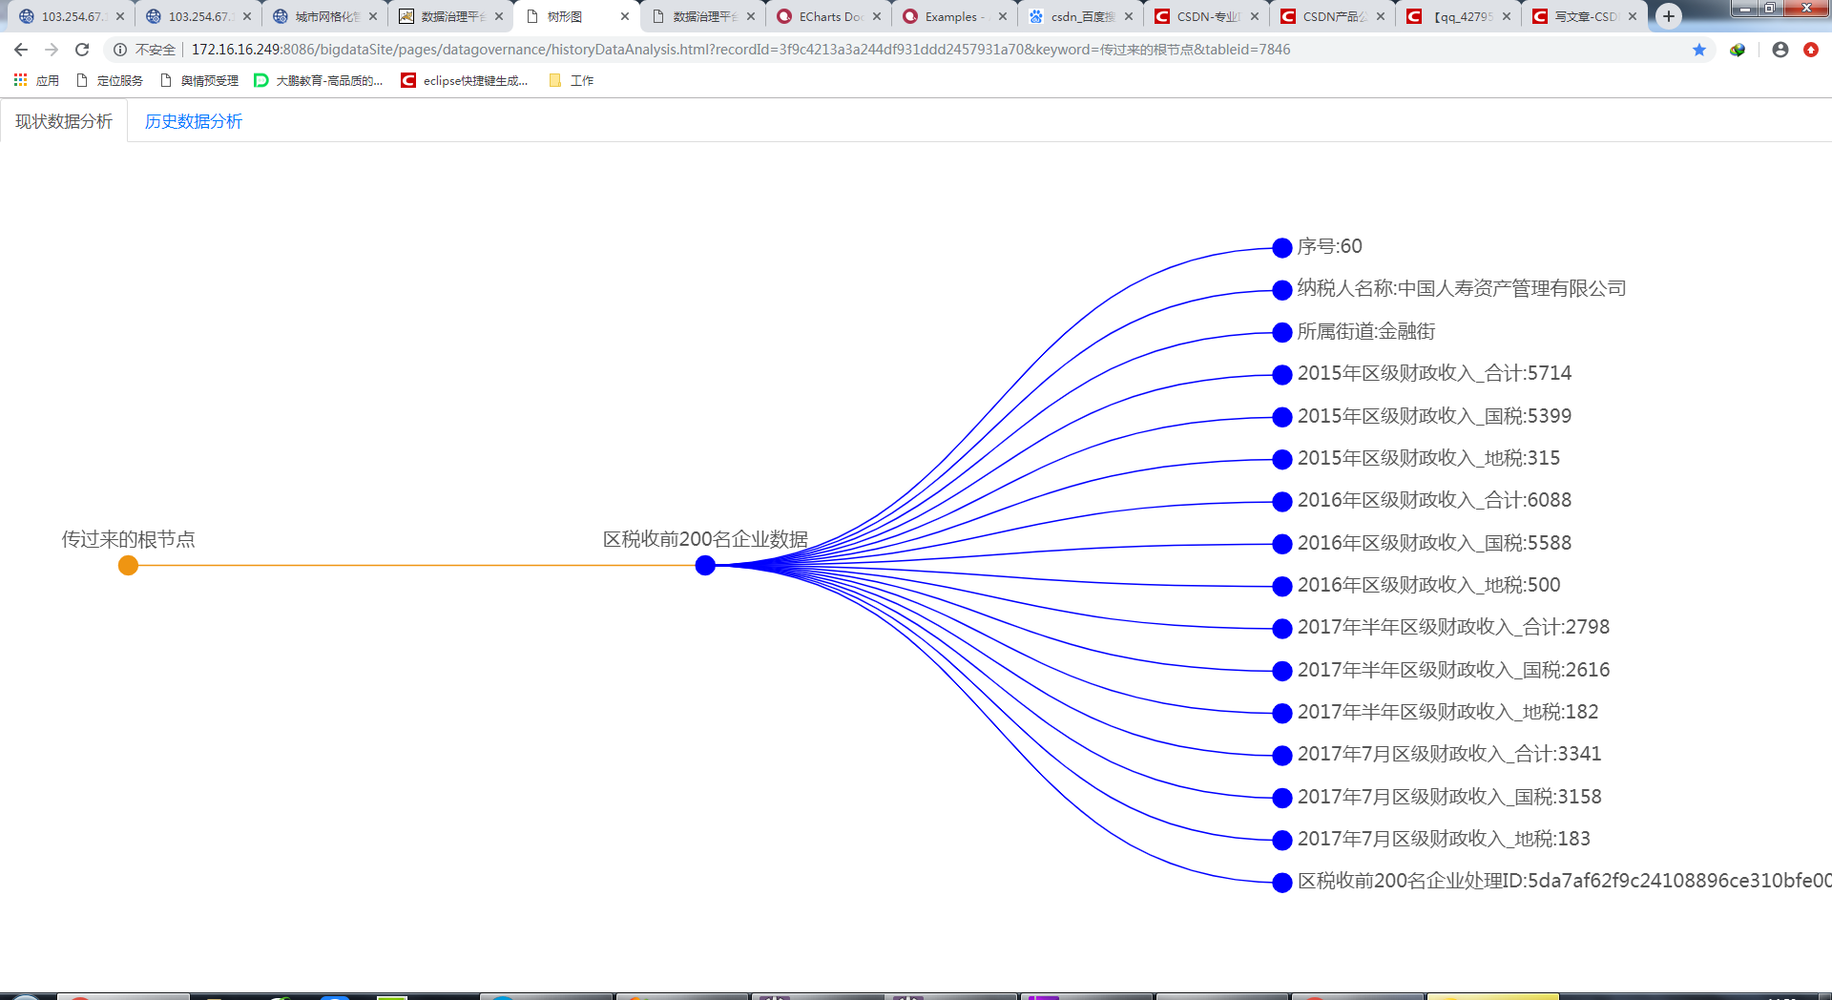The image size is (1832, 1000).
Task: Close the ECharts Doc tab
Action: tap(877, 16)
